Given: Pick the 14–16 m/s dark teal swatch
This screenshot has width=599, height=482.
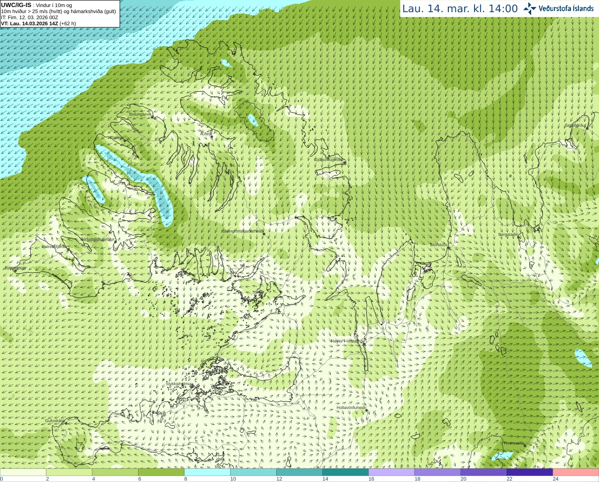Looking at the screenshot, I should pos(345,472).
